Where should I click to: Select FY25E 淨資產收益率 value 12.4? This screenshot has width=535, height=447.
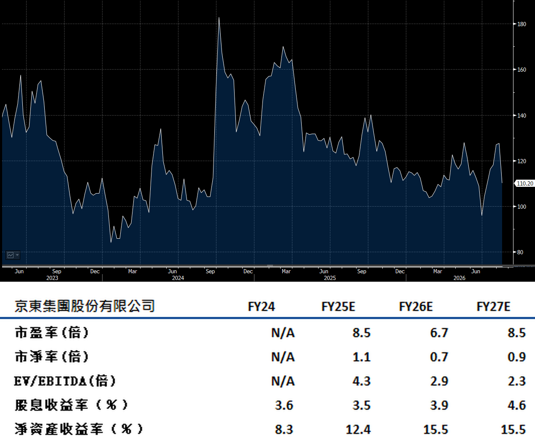coord(358,430)
